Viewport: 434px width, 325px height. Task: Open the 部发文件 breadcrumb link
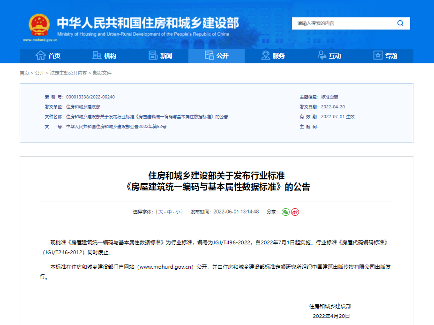(x=102, y=73)
